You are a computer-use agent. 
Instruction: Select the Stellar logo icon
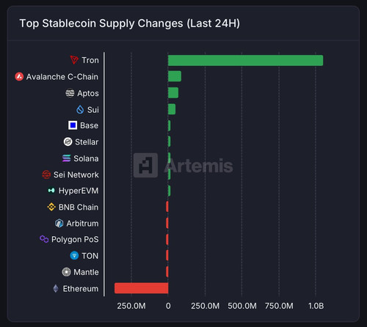coord(68,142)
